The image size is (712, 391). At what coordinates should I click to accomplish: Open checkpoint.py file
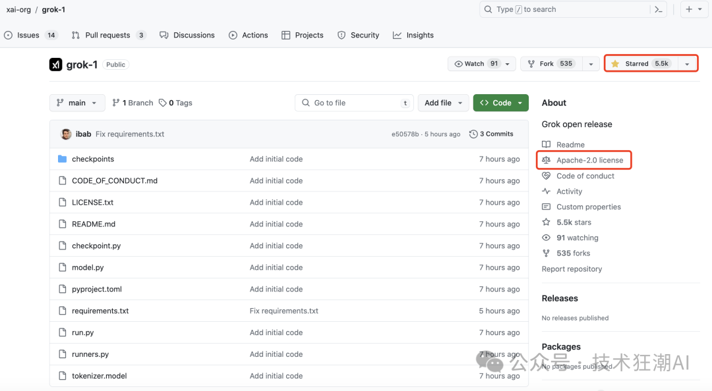click(96, 246)
